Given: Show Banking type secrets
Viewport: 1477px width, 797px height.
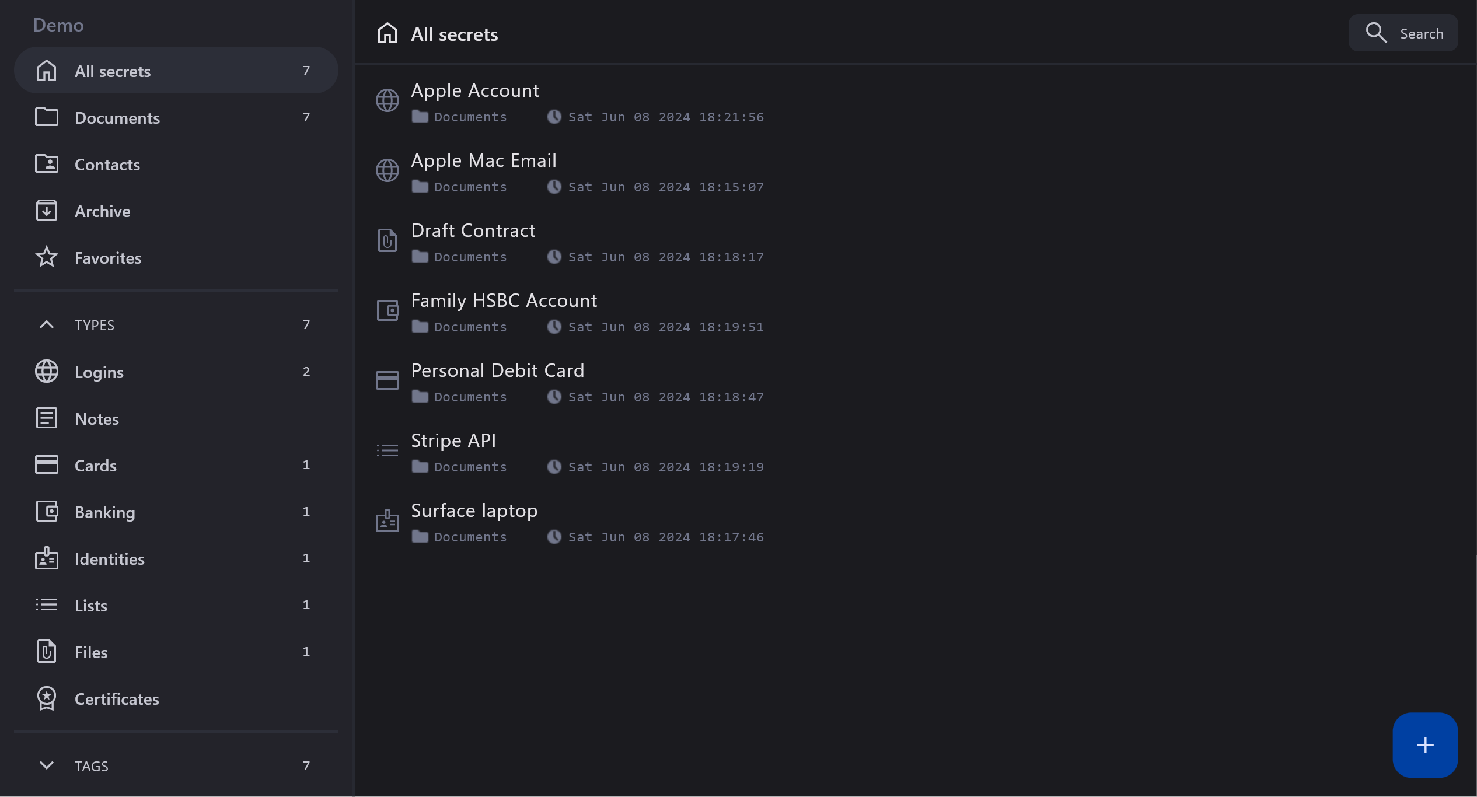Looking at the screenshot, I should point(105,512).
